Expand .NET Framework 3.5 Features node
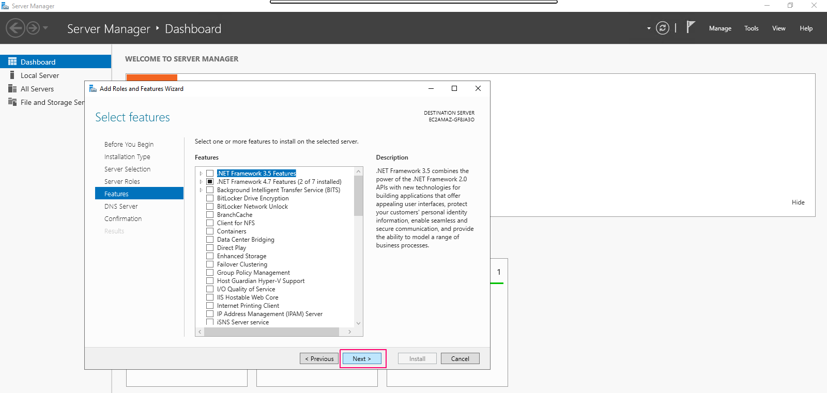This screenshot has width=827, height=393. click(201, 174)
